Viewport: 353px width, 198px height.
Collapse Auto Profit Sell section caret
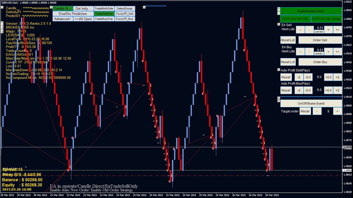[x=279, y=70]
